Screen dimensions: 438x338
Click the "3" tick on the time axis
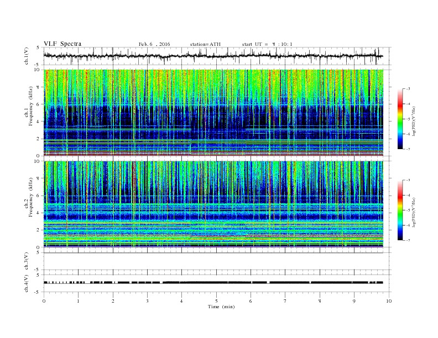tap(147, 301)
